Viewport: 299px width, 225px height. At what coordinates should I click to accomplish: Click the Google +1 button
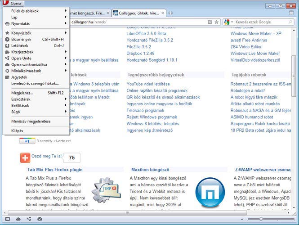[x=27, y=141]
